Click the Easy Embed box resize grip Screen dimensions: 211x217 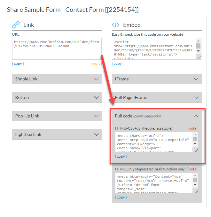tap(199, 58)
